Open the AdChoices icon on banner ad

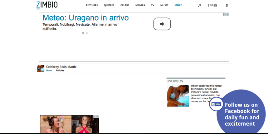(x=224, y=15)
